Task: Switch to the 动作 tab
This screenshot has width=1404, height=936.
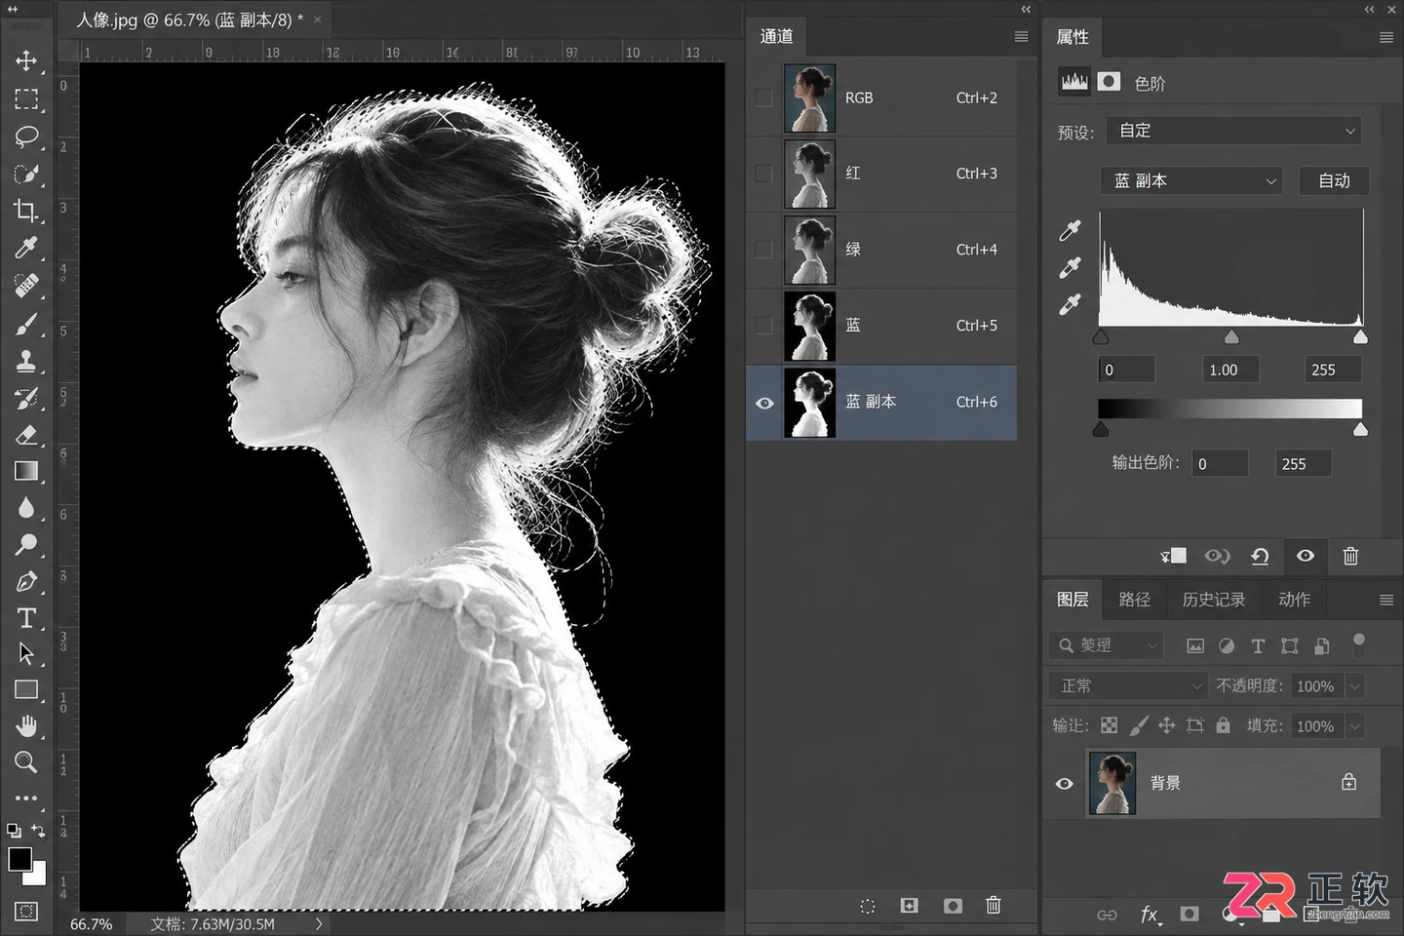Action: pyautogui.click(x=1295, y=600)
